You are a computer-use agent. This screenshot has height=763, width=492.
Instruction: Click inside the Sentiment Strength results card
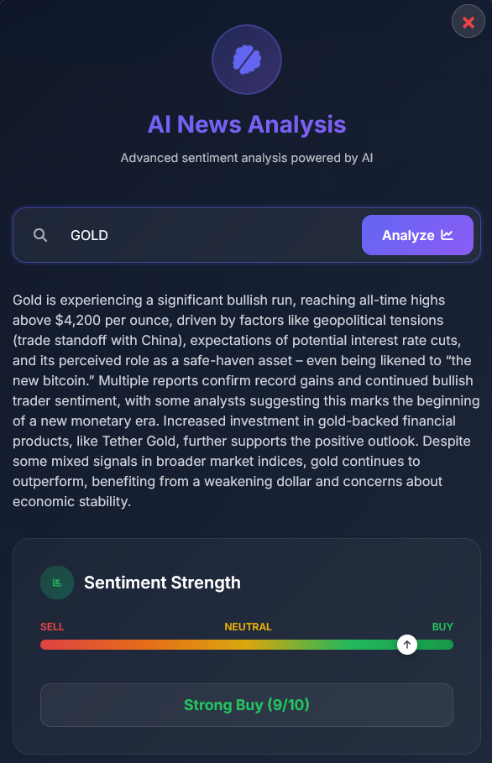pos(246,646)
